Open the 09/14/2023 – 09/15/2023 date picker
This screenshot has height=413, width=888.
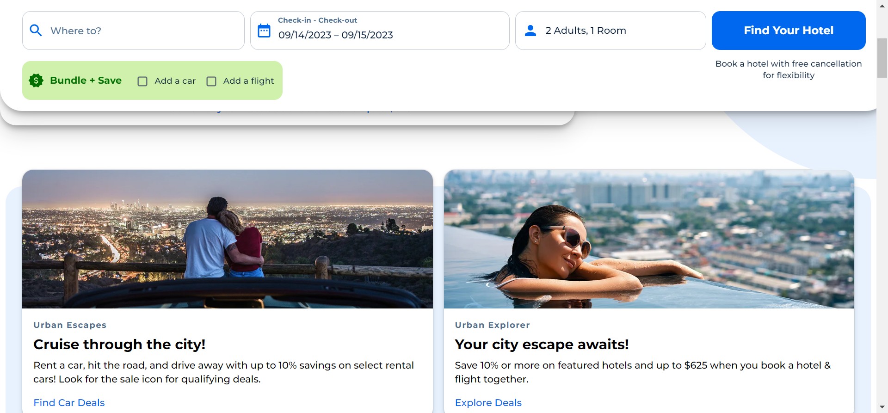[x=335, y=35]
